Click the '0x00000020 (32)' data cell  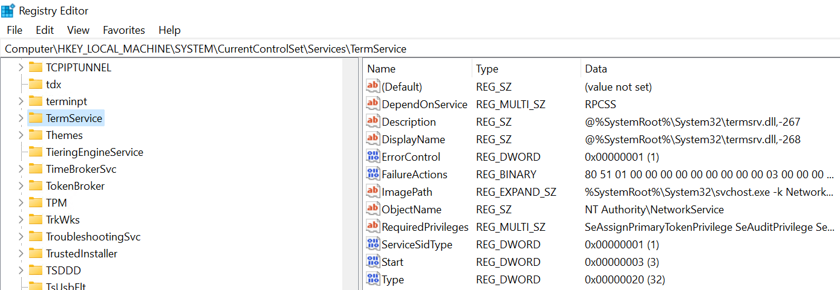click(625, 279)
